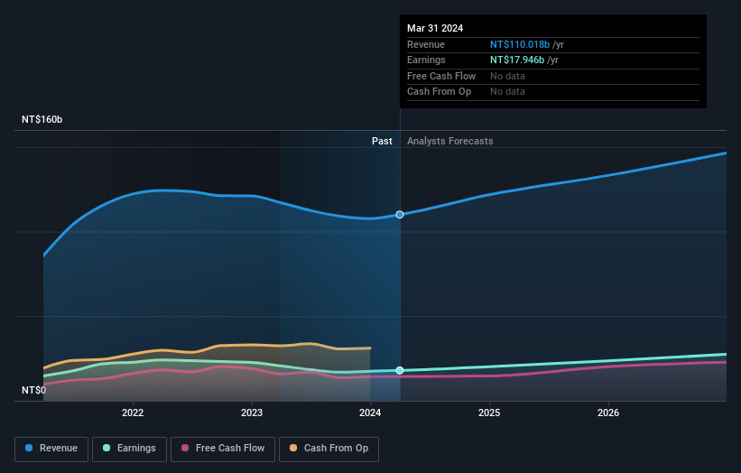This screenshot has width=741, height=473.
Task: Click the NT$0 y-axis label
Action: [x=34, y=390]
